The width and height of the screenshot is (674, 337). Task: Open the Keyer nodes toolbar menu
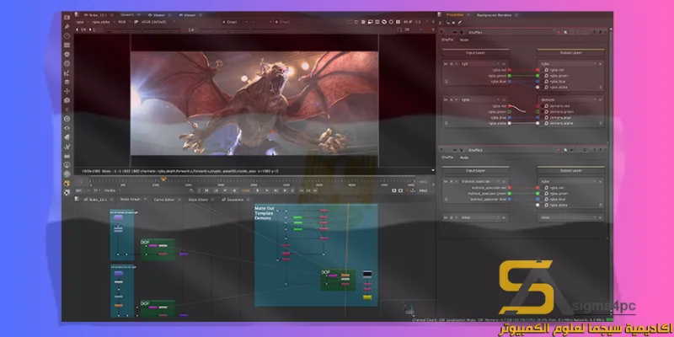[x=67, y=72]
